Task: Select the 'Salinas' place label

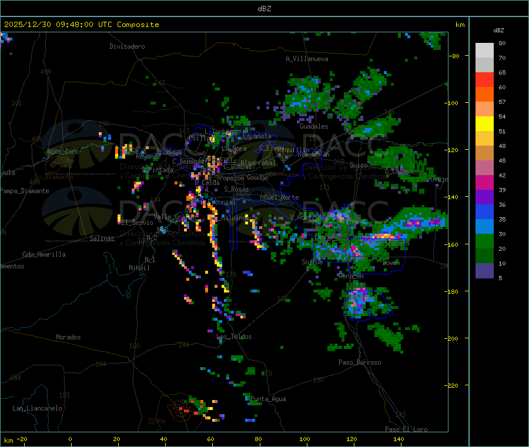Action: (x=102, y=238)
